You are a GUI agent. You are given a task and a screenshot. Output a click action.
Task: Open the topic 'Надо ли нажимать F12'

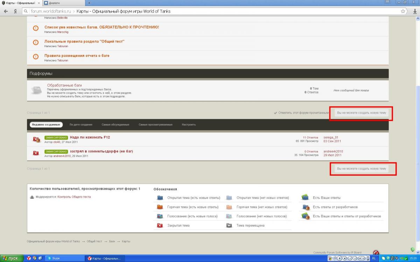click(90, 137)
